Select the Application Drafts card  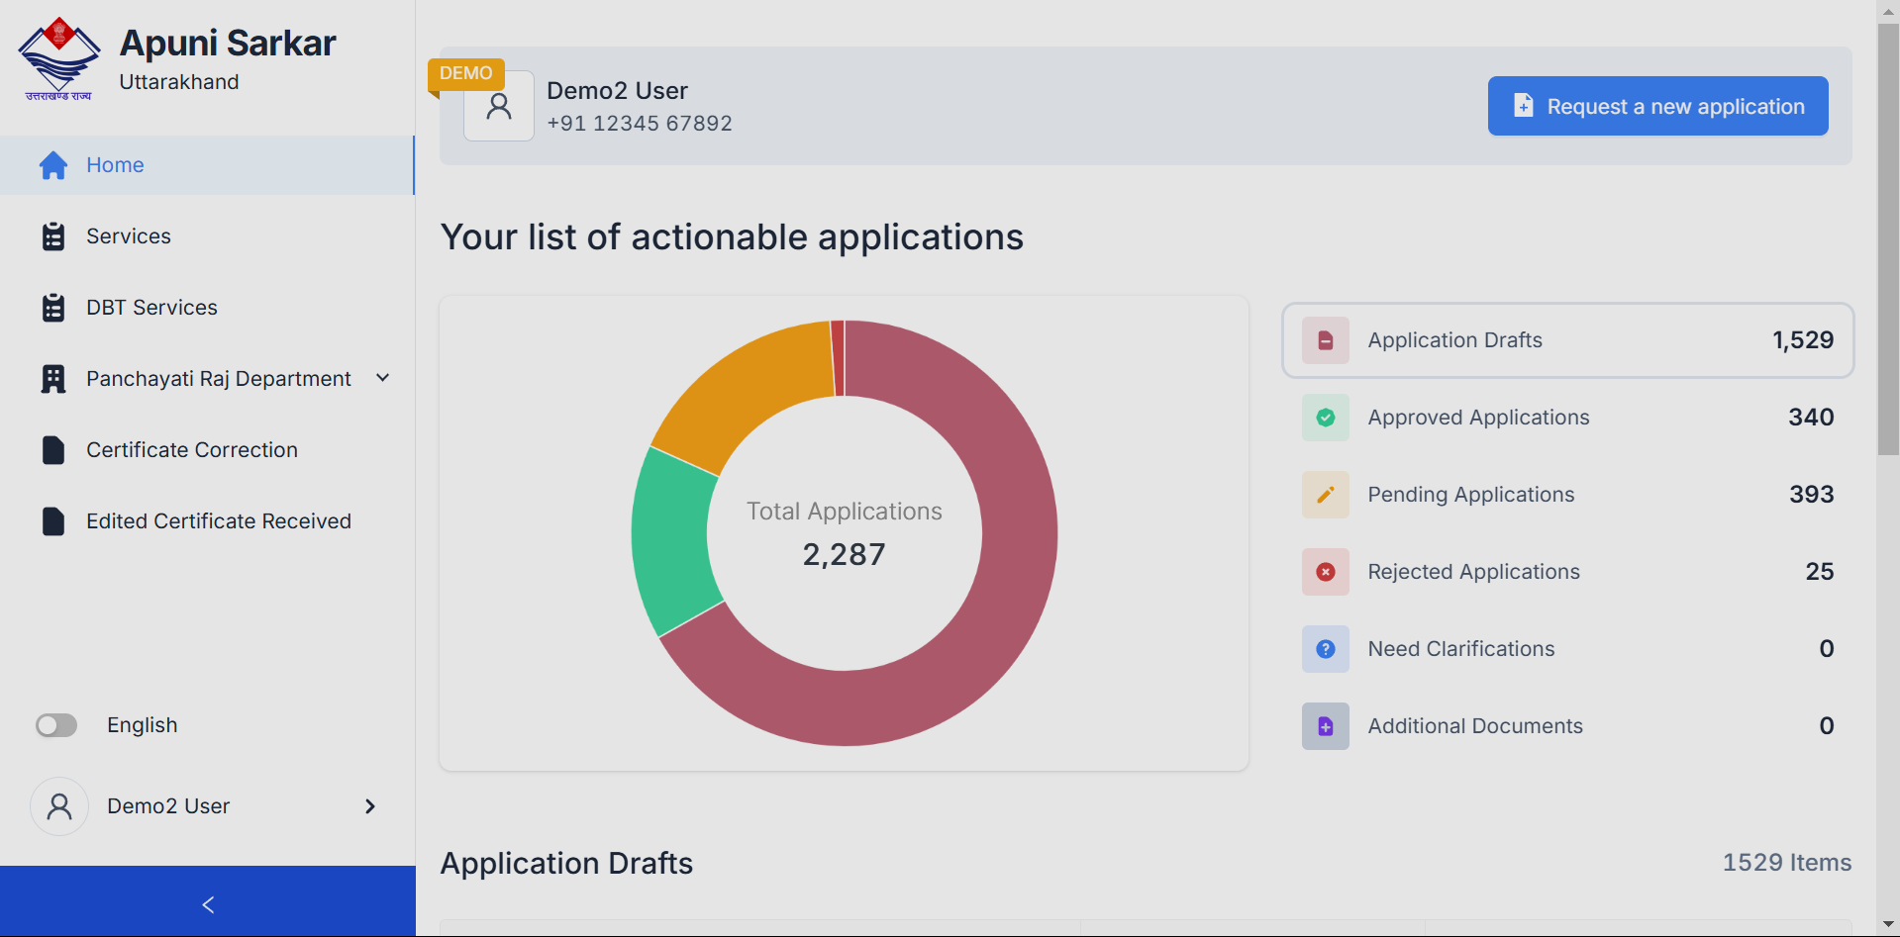(x=1567, y=340)
